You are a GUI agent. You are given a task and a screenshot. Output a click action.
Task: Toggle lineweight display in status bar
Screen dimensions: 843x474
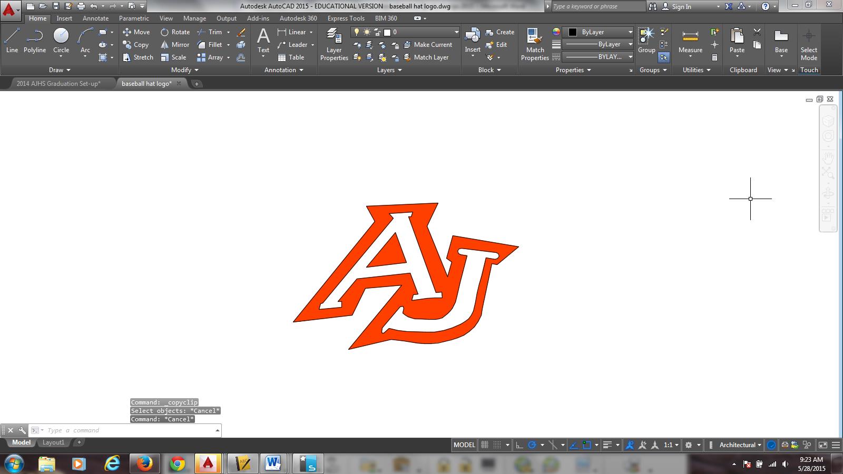click(x=607, y=445)
